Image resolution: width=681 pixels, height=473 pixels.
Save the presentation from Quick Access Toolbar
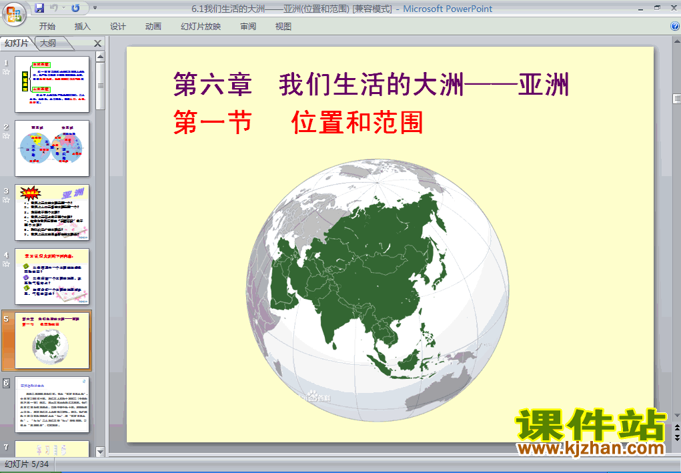click(x=39, y=8)
